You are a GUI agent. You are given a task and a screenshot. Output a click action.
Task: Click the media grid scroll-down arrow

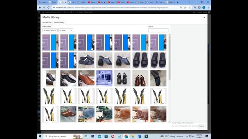[x=170, y=121]
